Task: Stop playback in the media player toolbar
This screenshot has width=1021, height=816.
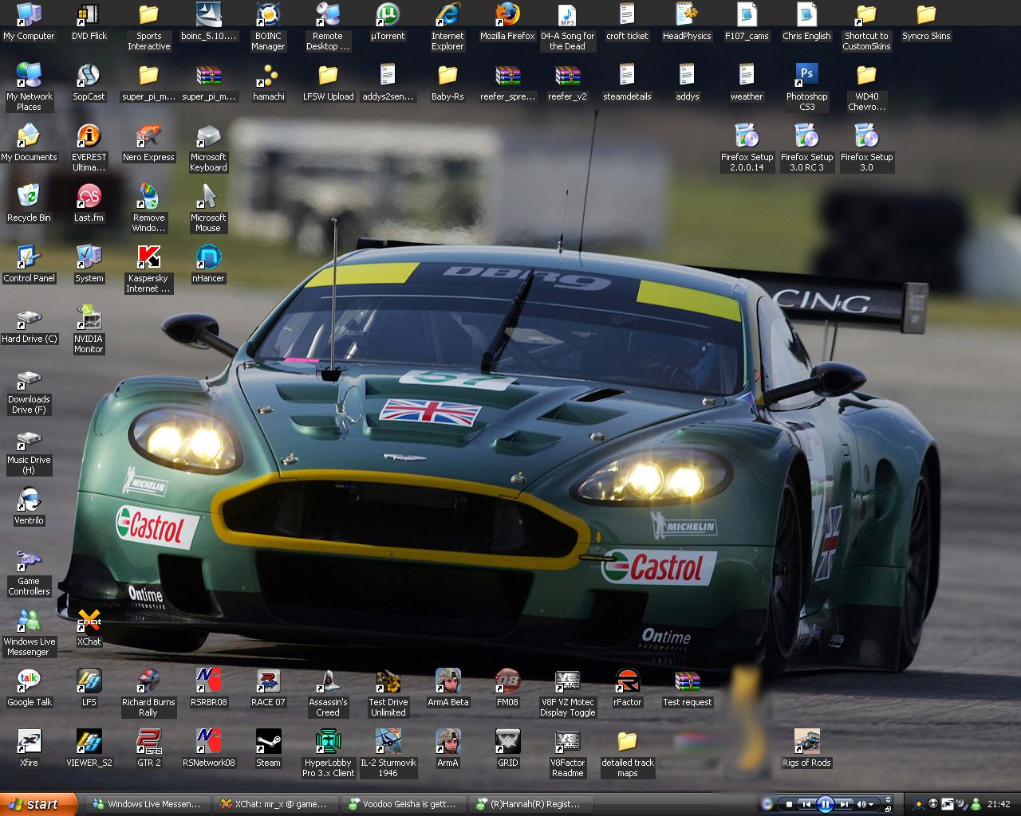Action: coord(789,804)
